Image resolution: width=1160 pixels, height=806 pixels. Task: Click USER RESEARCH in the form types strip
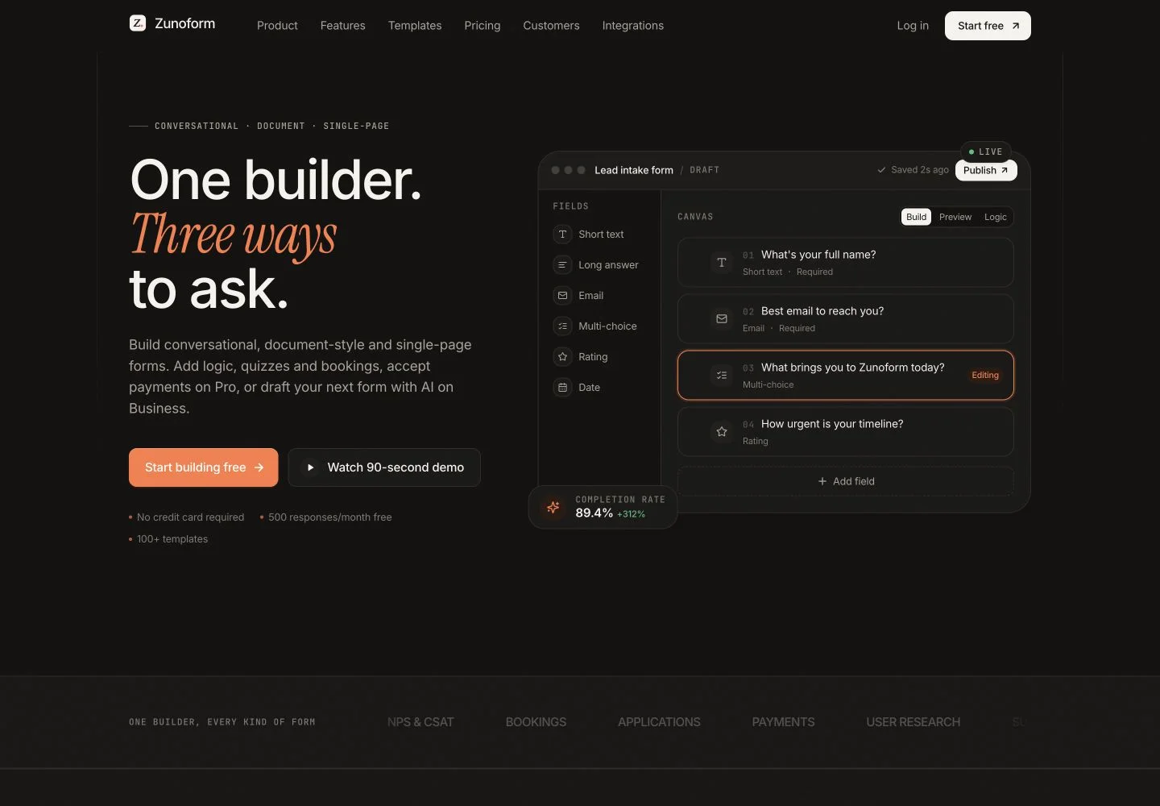(913, 722)
